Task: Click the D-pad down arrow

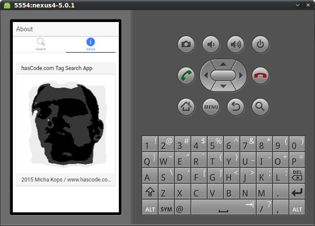Action: (223, 86)
